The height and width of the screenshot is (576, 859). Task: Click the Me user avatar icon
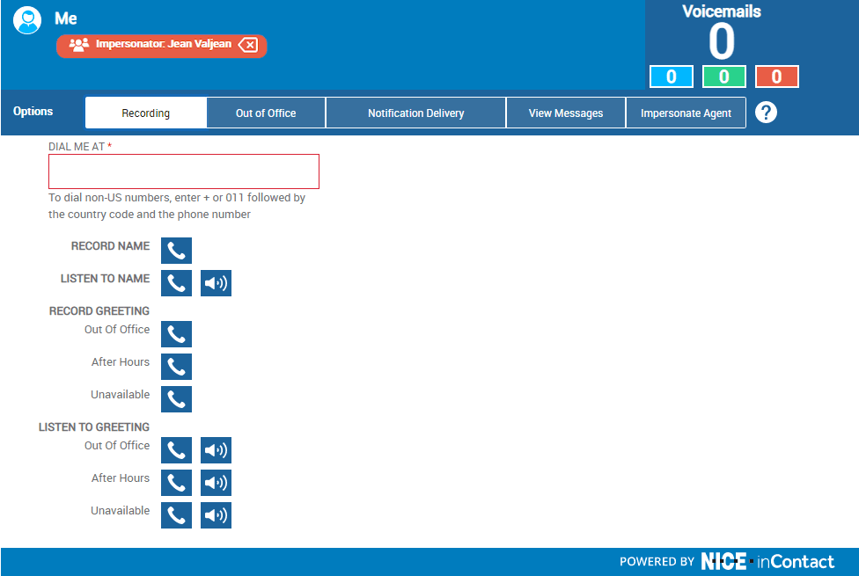(x=26, y=20)
